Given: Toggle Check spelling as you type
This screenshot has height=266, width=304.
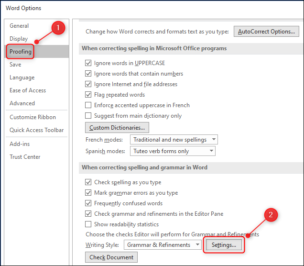Looking at the screenshot, I should click(x=88, y=182).
